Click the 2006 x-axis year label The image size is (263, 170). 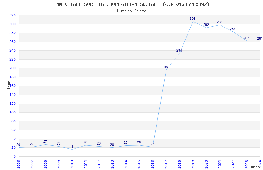pyautogui.click(x=19, y=164)
